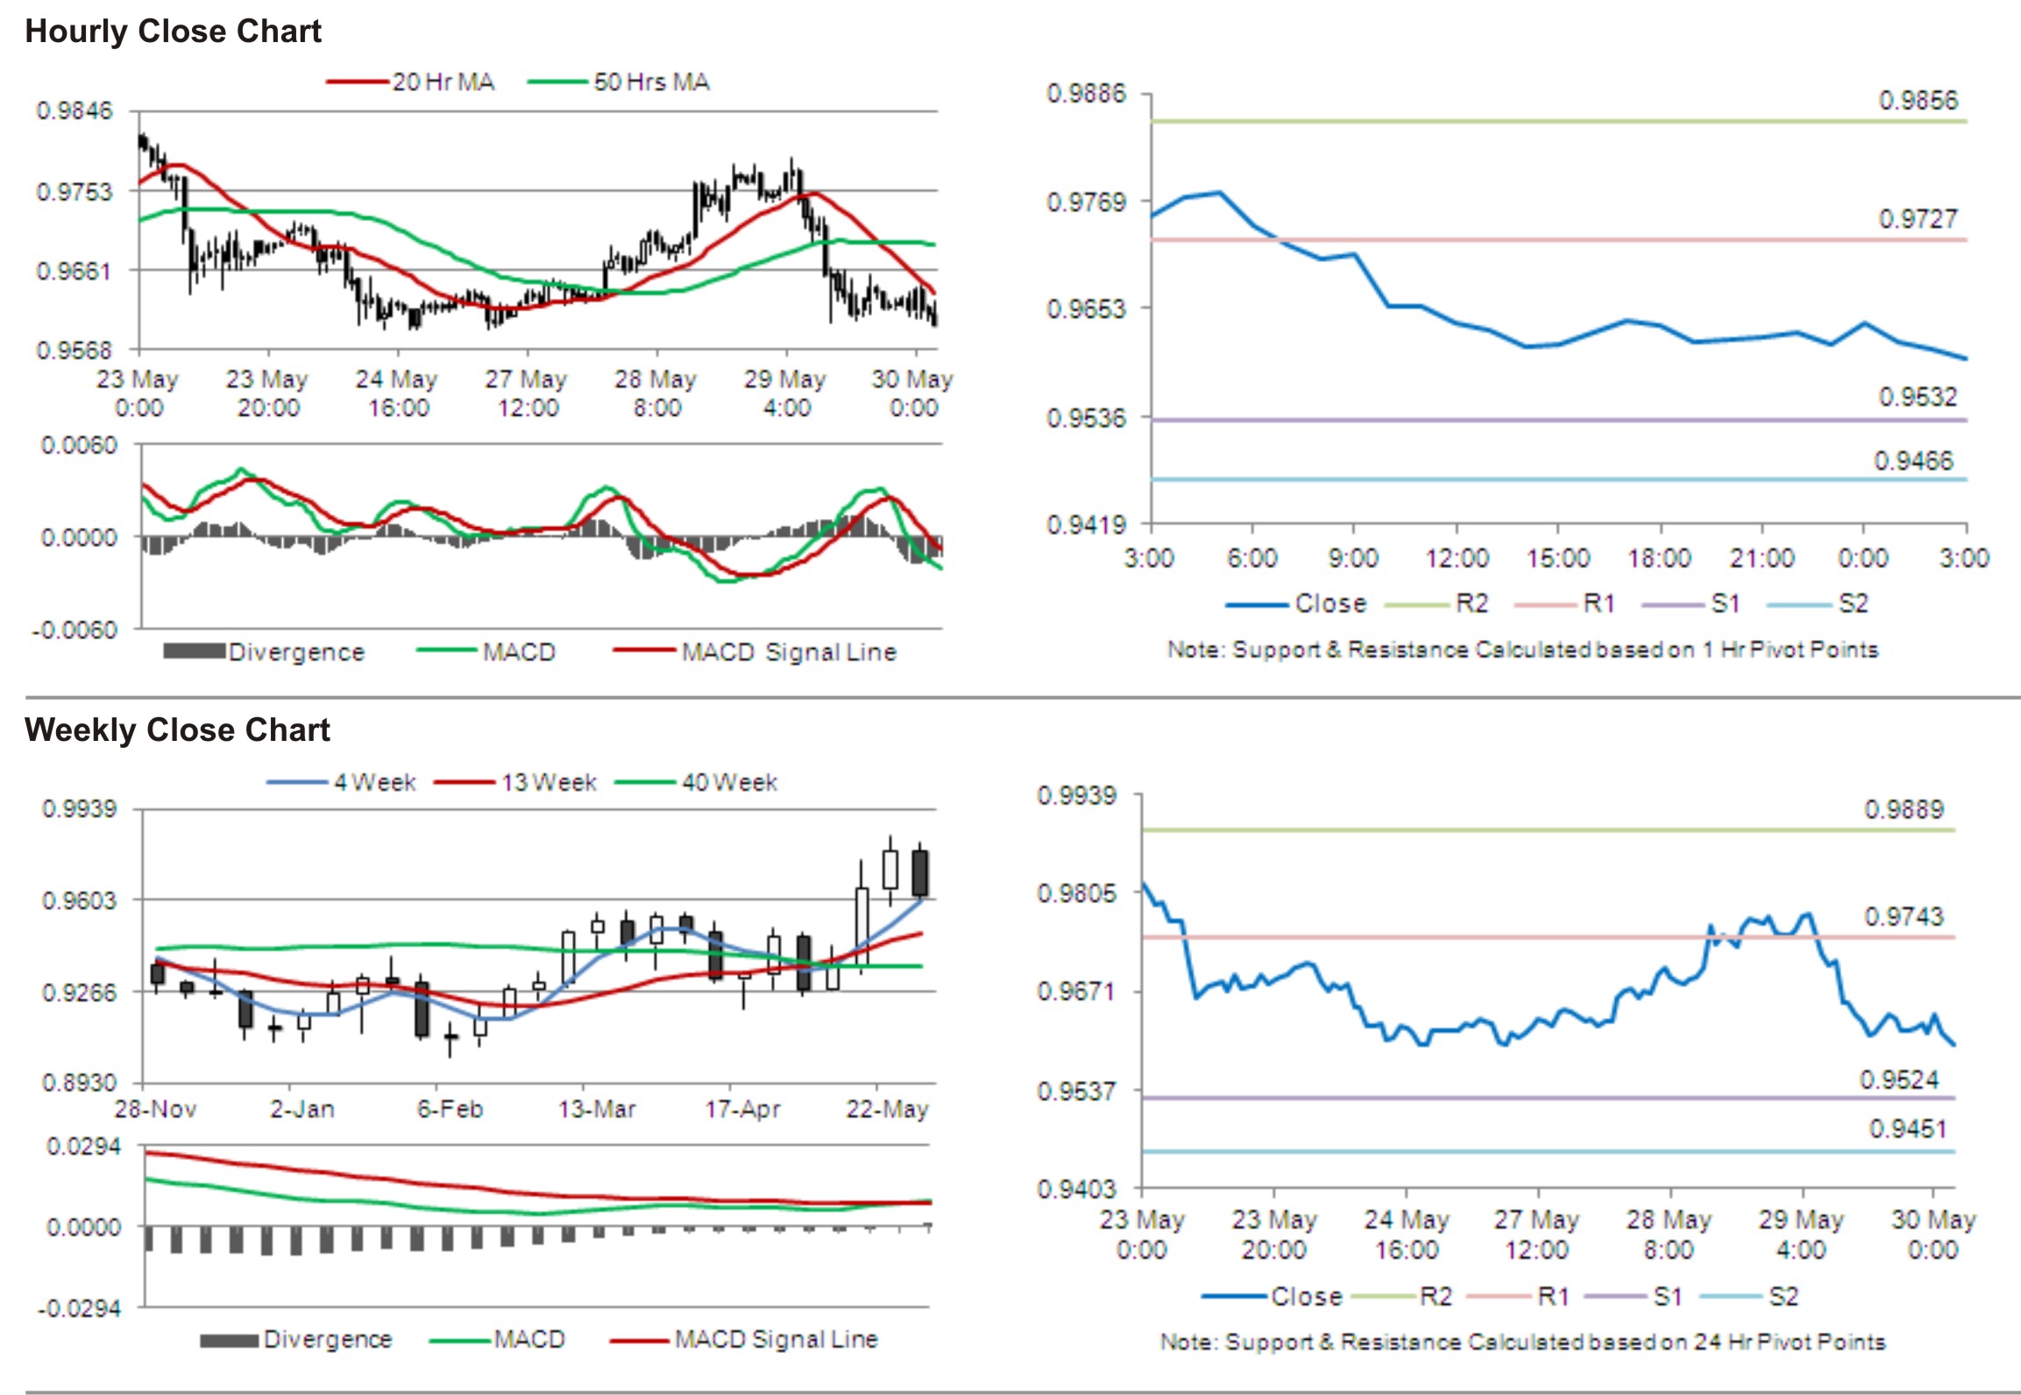Viewport: 2021px width, 1395px height.
Task: Click the note mentioning 1 Hr Pivot Points
Action: coord(1522,651)
